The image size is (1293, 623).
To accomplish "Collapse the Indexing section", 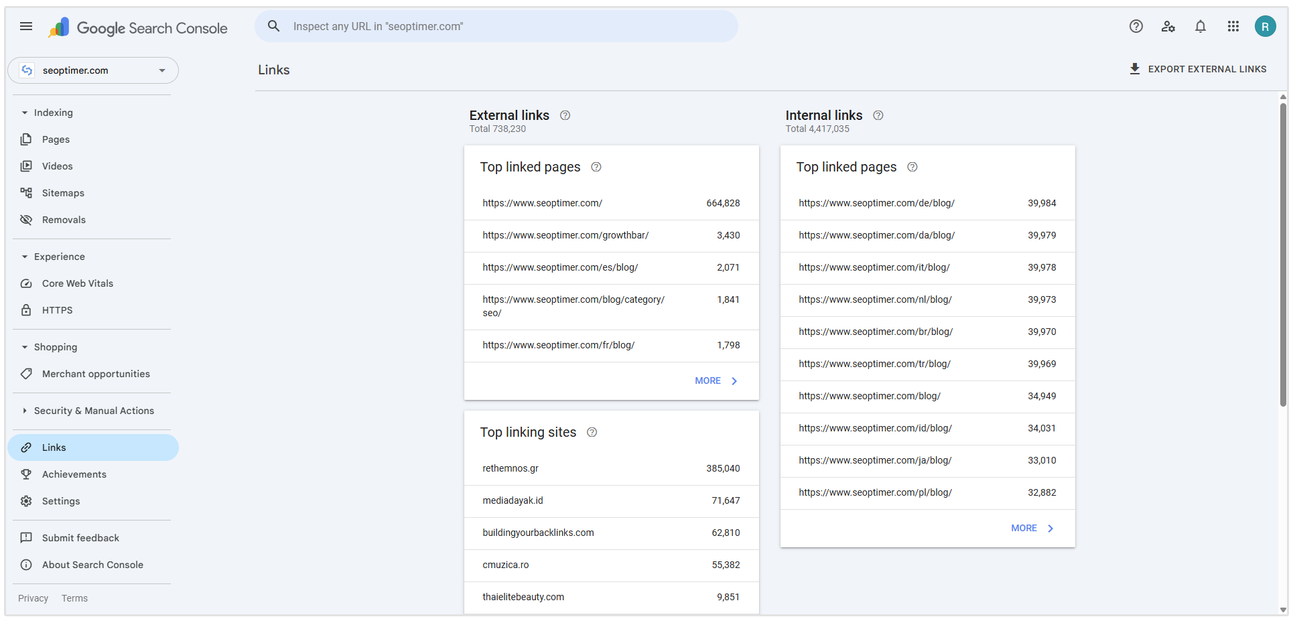I will (x=25, y=113).
